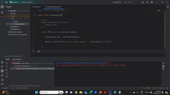Screen dimensions: 170x95
Task: Toggle the Project tool window folder icon
Action: coord(2,7)
